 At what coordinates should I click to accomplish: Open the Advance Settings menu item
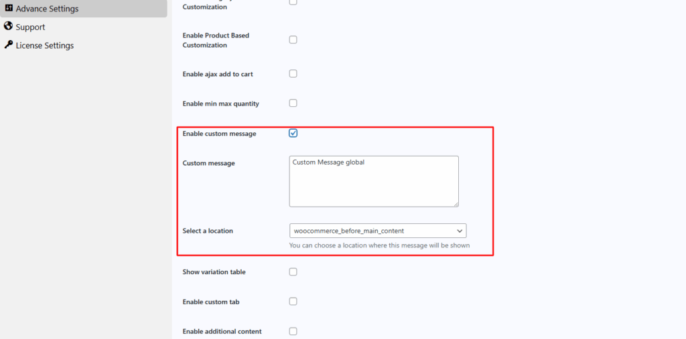pyautogui.click(x=83, y=8)
